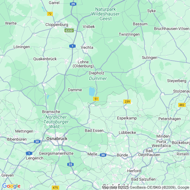
Task: Click the A30 shield near Ibbenbüren
Action: 37,142
